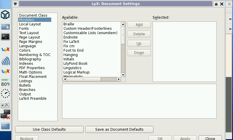The image size is (233, 140).
Task: Select the Language category
Action: (27, 46)
